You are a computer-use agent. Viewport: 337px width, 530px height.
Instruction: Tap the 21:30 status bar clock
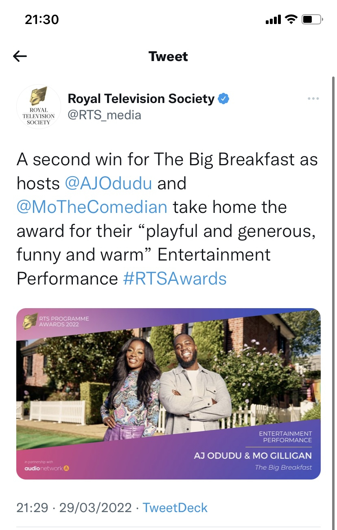42,19
